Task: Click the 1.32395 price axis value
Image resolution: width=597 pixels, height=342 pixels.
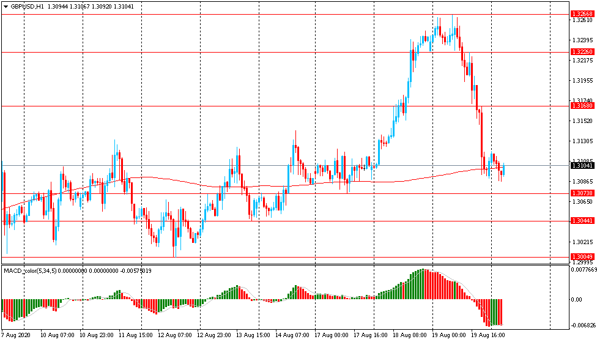Action: 583,40
